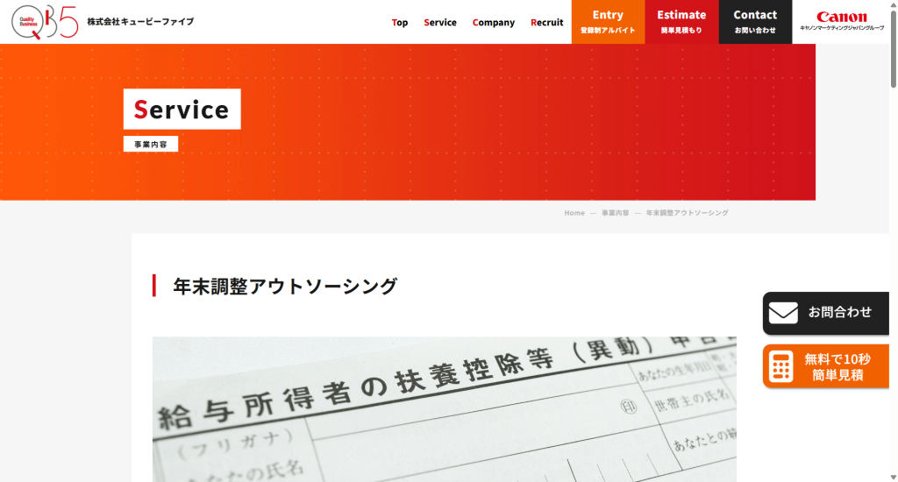Click the scrollbar down arrow
The width and height of the screenshot is (898, 482).
coord(894,477)
